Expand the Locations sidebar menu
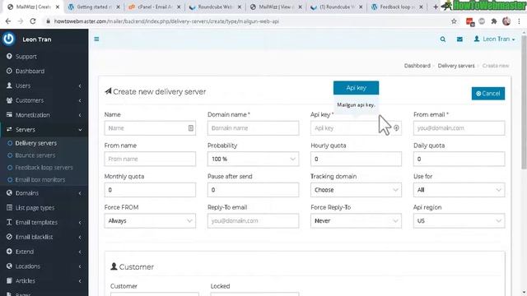 tap(44, 266)
